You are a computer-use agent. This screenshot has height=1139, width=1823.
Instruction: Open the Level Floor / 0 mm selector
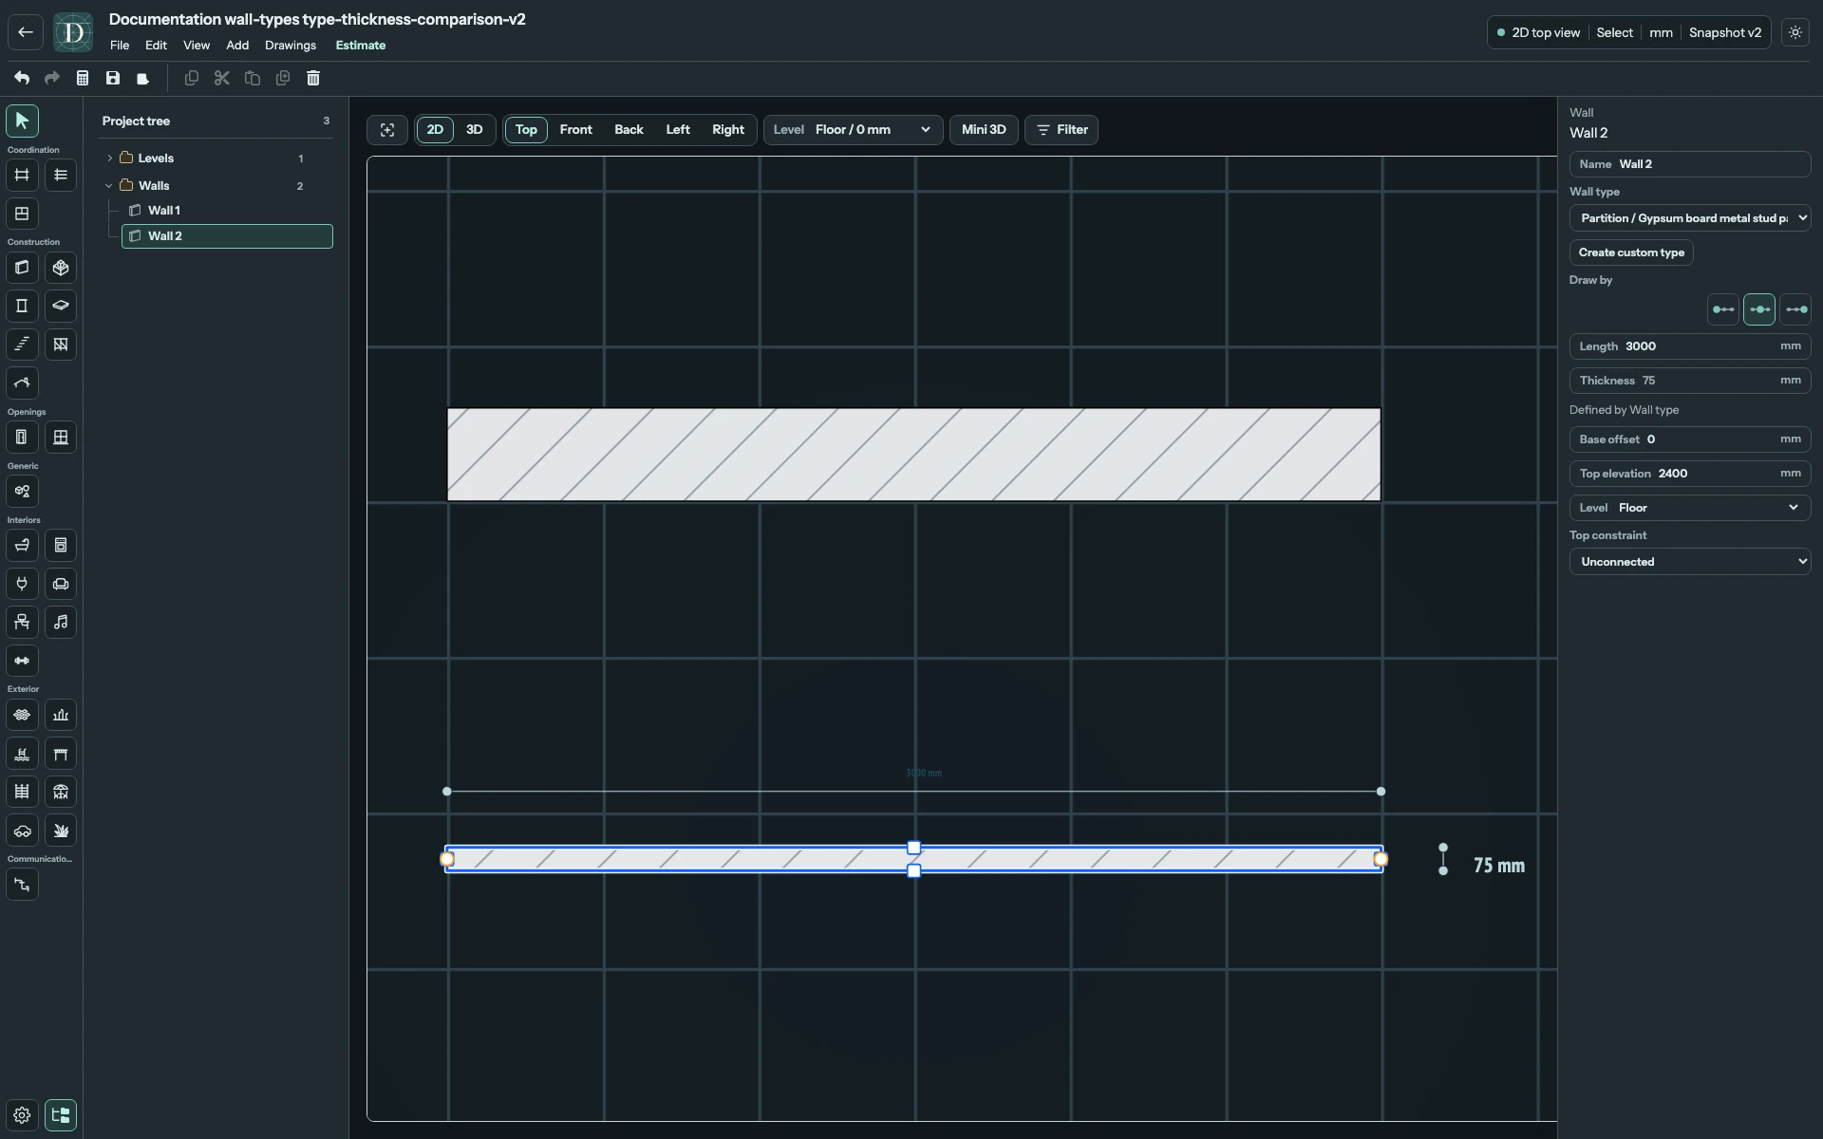pyautogui.click(x=854, y=130)
